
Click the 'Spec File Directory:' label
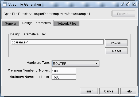click(x=18, y=14)
